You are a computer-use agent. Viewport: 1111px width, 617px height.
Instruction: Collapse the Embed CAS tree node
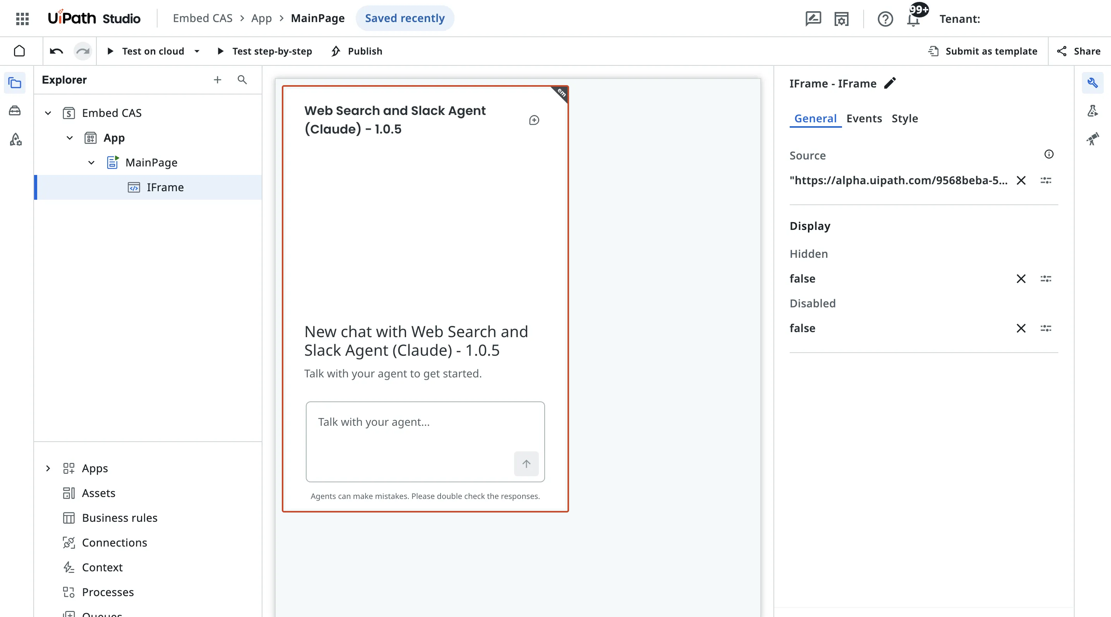point(48,113)
